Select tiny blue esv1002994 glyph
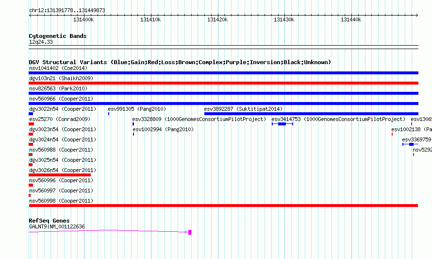 click(133, 134)
